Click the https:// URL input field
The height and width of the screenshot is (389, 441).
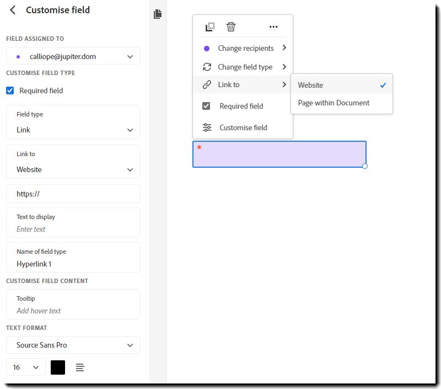point(73,194)
